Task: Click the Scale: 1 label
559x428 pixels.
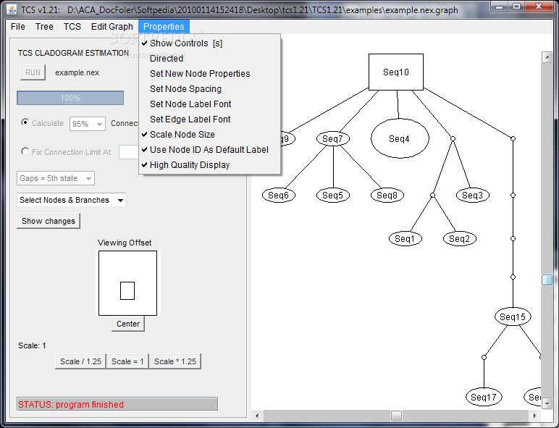Action: 32,345
